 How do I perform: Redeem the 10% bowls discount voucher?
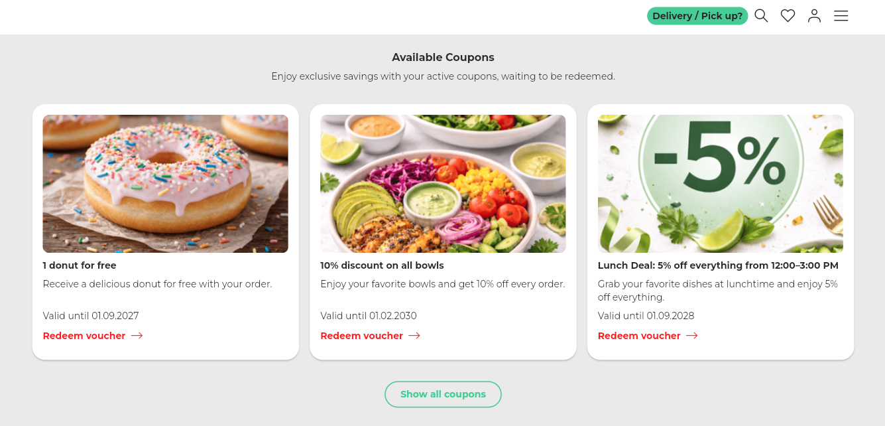click(361, 336)
